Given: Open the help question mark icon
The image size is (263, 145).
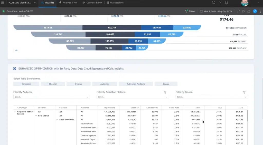Looking at the screenshot, I should (x=220, y=3).
